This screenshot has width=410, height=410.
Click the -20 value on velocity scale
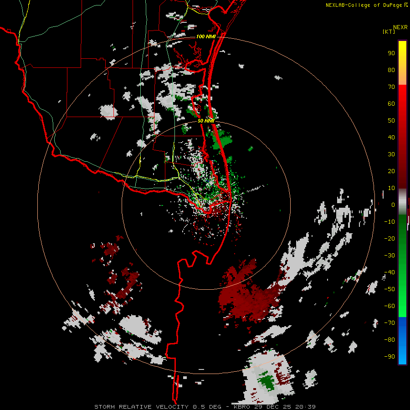pyautogui.click(x=389, y=239)
